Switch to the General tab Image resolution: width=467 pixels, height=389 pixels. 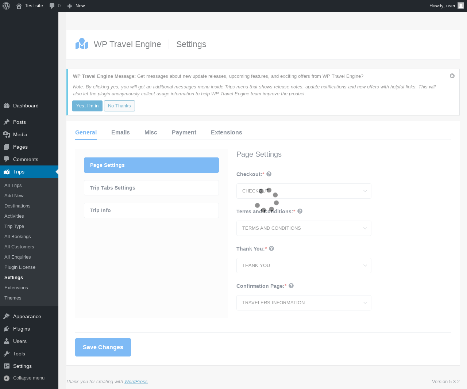click(86, 133)
